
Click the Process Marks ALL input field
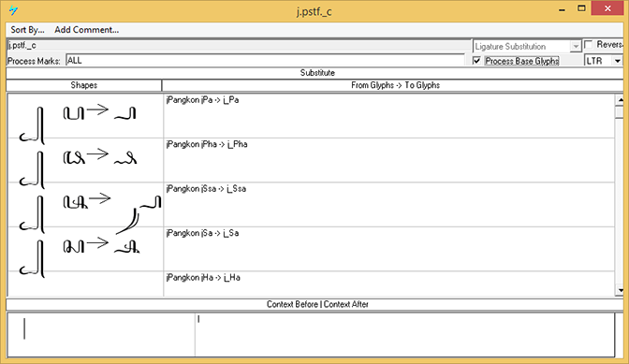click(265, 61)
